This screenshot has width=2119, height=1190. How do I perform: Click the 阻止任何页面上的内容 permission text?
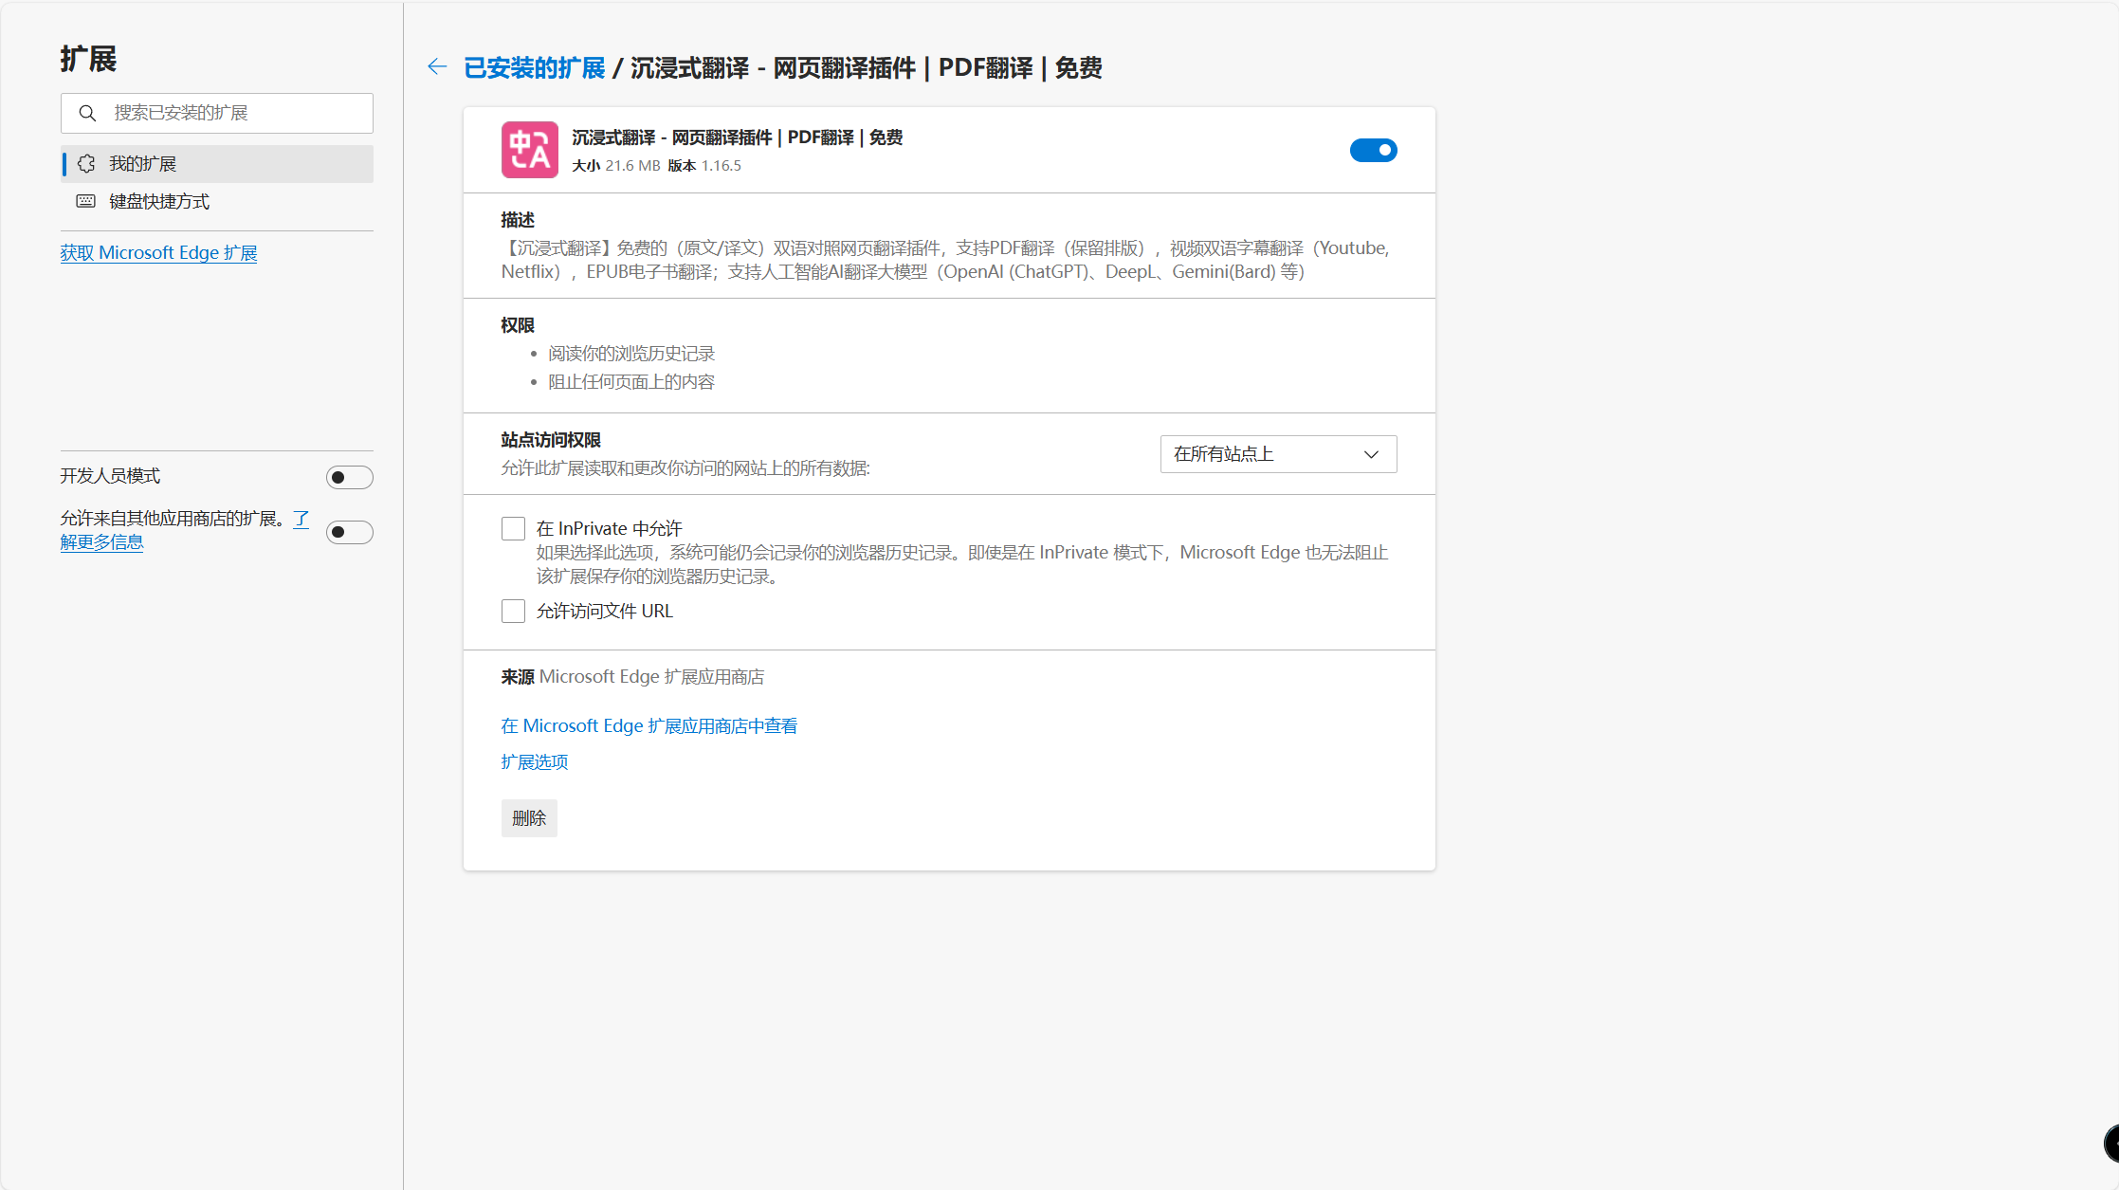631,382
